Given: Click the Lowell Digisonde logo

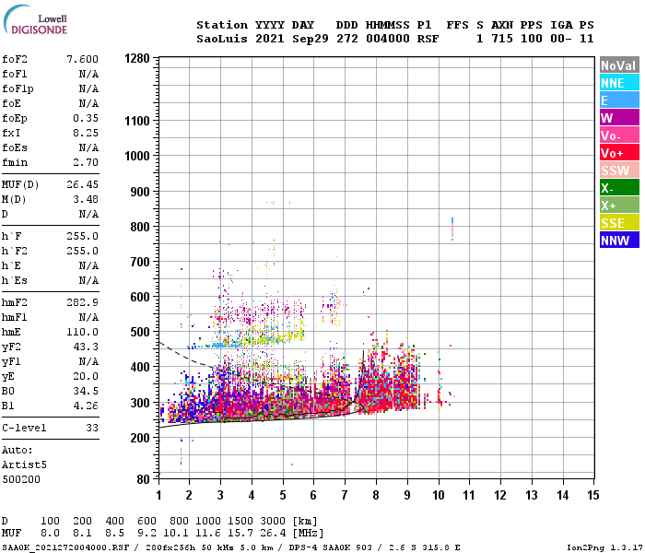Looking at the screenshot, I should tap(35, 20).
